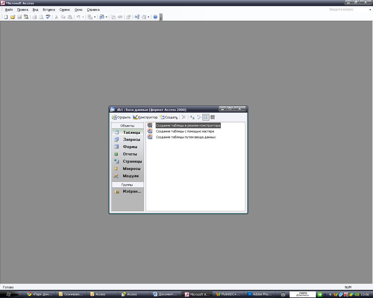The width and height of the screenshot is (373, 298).
Task: Open the Окно menu
Action: (78, 10)
